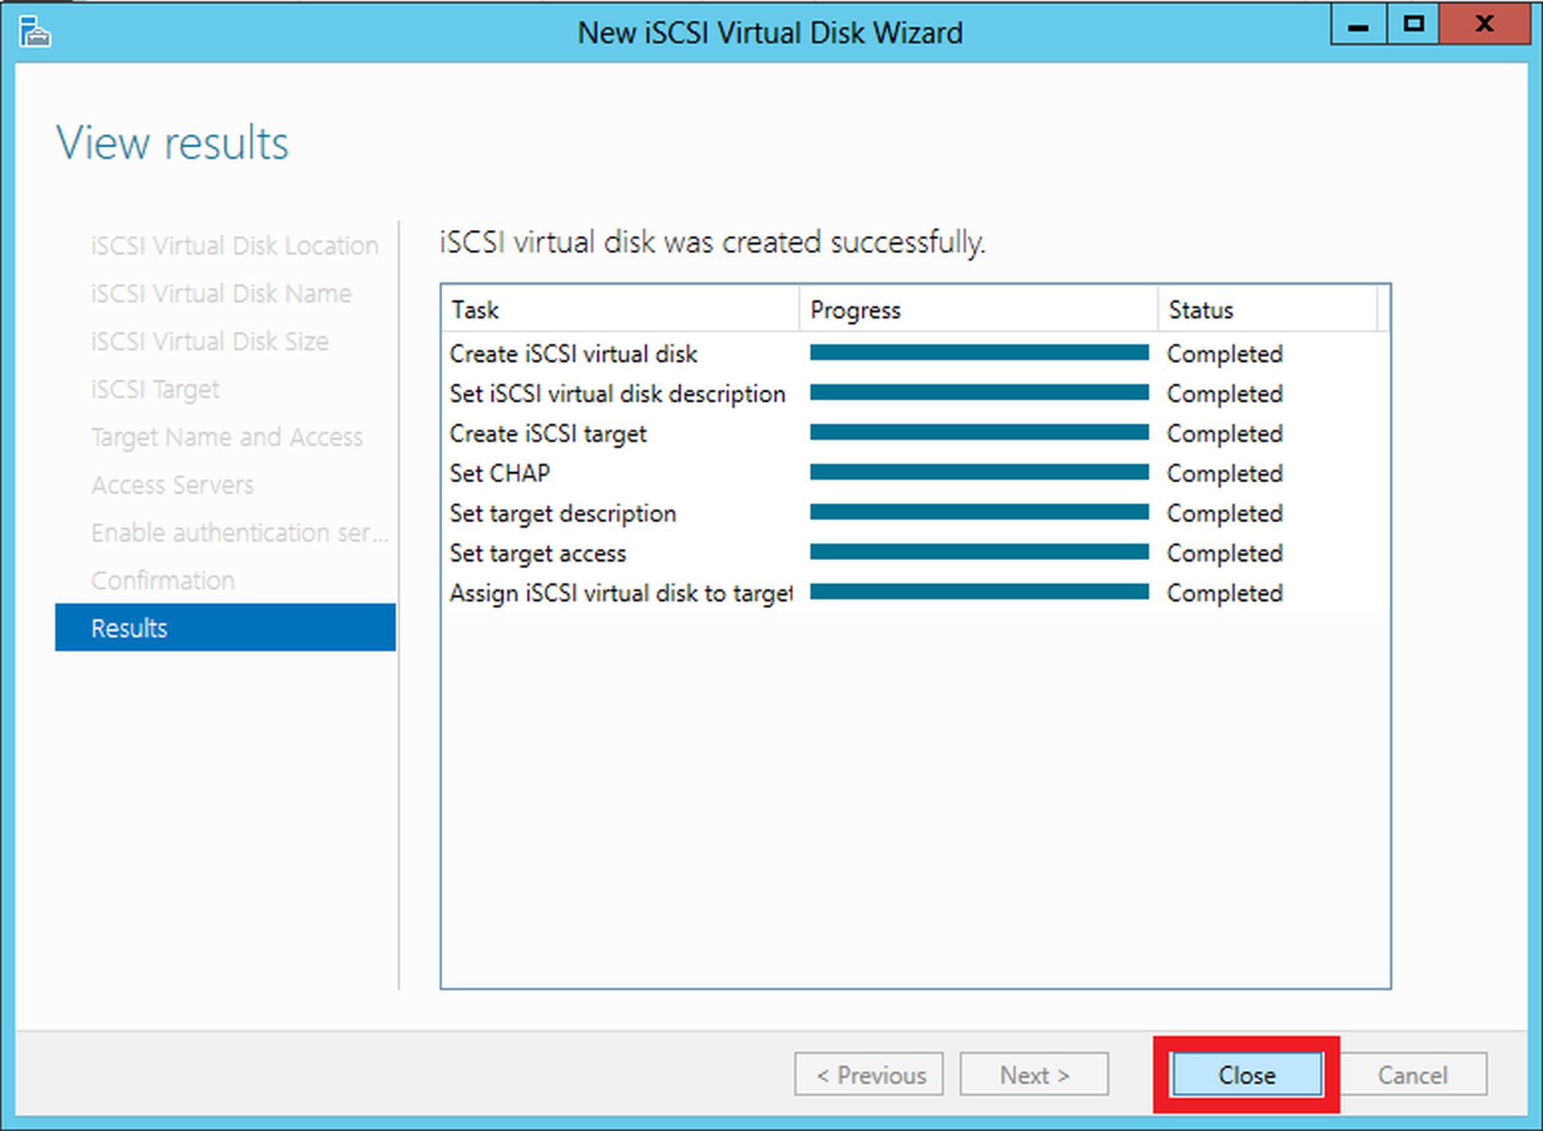The height and width of the screenshot is (1131, 1543).
Task: Click the Previous button
Action: [869, 1075]
